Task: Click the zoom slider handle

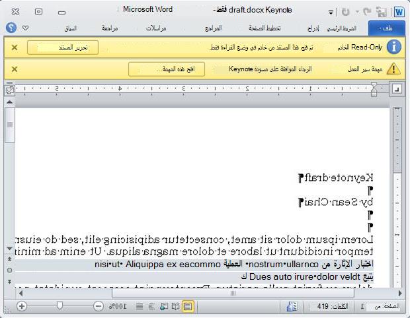Action: (60, 305)
